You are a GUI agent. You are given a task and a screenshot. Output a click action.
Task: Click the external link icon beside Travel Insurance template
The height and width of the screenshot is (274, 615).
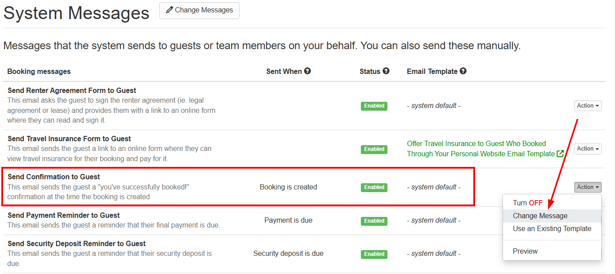(x=560, y=154)
